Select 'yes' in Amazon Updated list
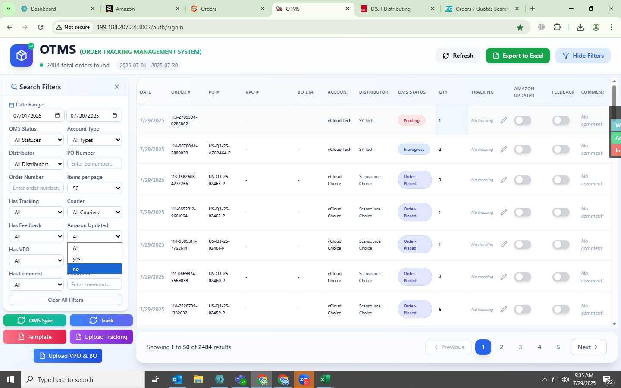This screenshot has height=388, width=621. coord(94,259)
